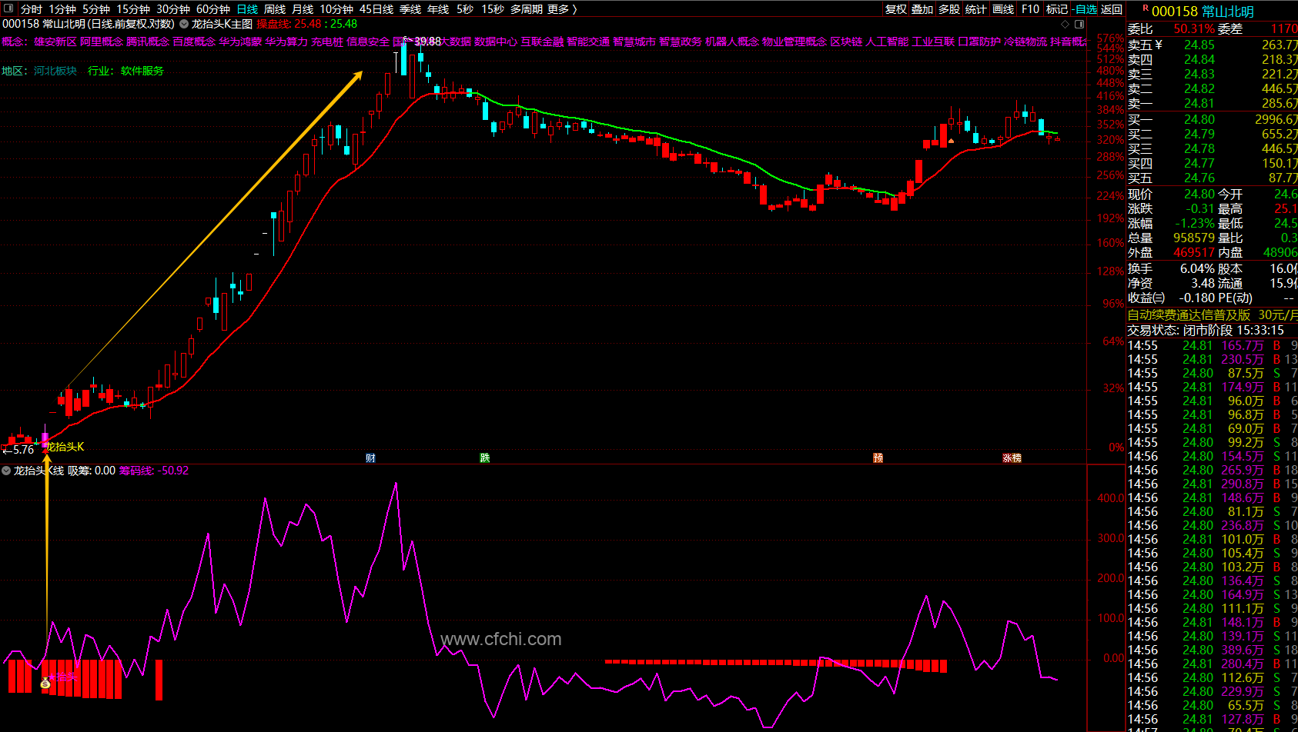Click the 000158 常山北明 stock title
Screen dimensions: 1298x732
1203,12
